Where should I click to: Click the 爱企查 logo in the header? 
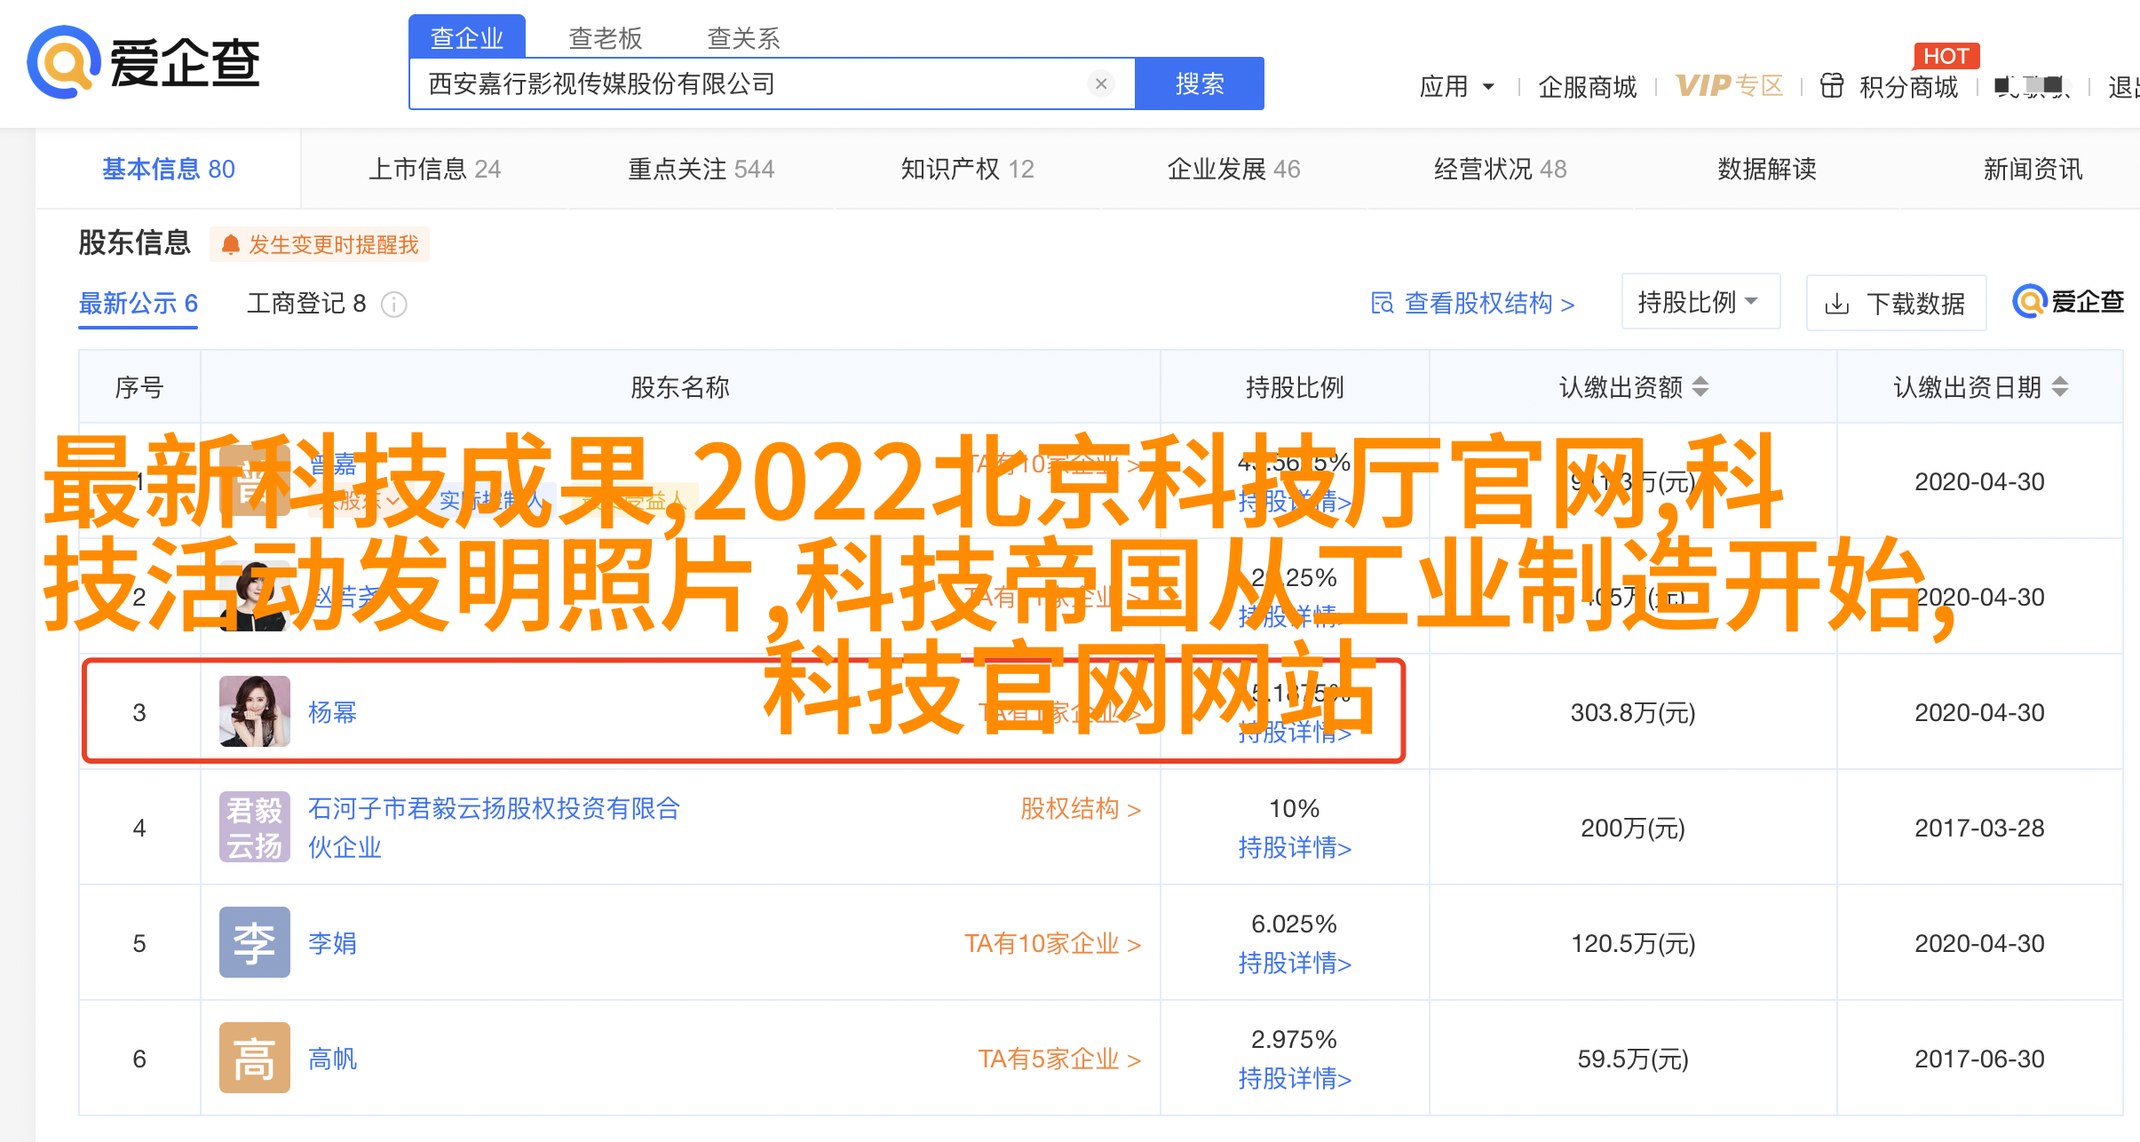[x=143, y=62]
